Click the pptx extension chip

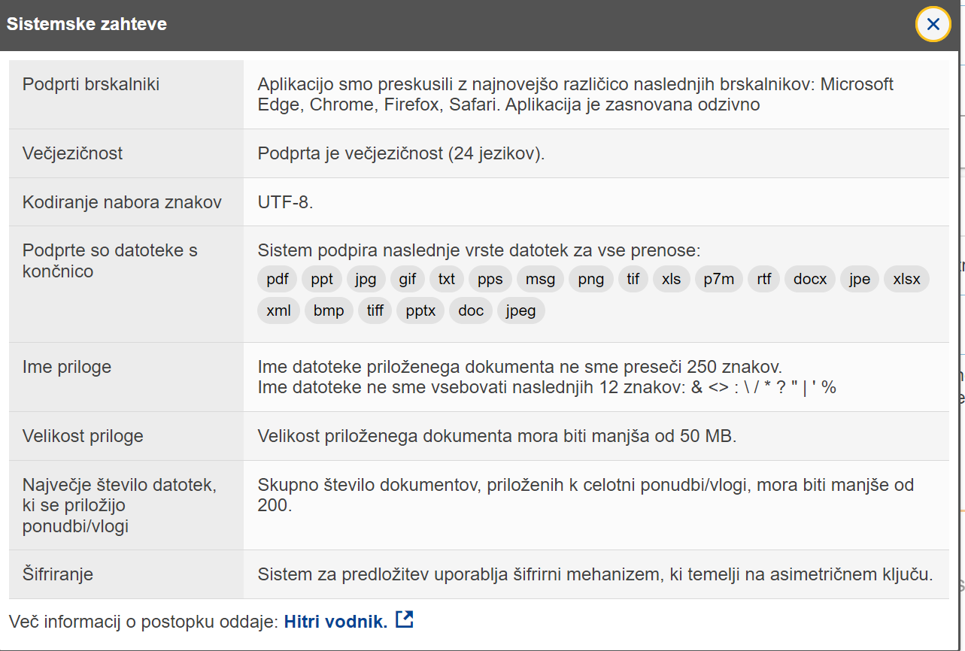pos(420,310)
